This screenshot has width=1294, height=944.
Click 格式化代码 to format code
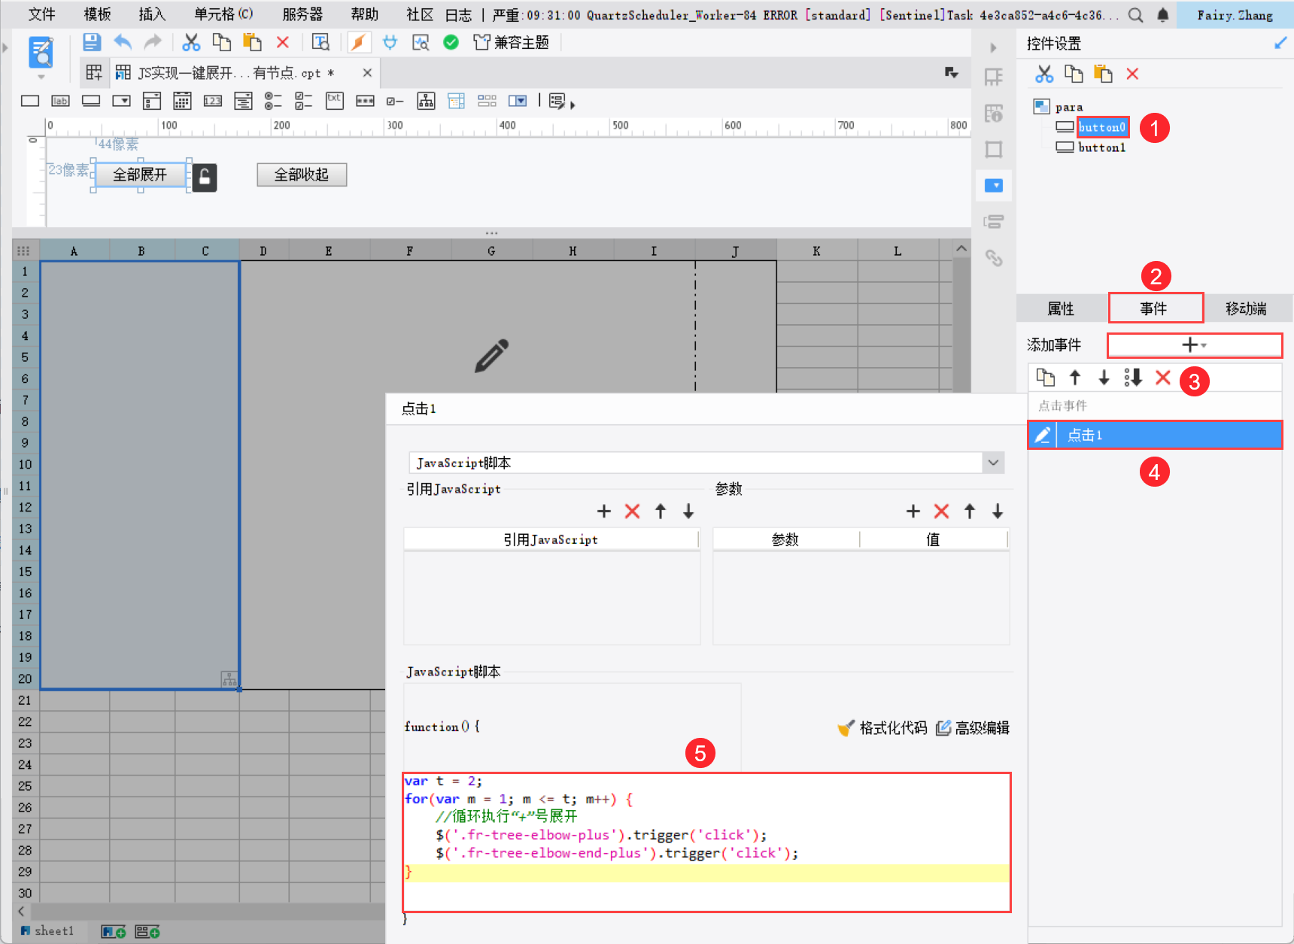882,727
